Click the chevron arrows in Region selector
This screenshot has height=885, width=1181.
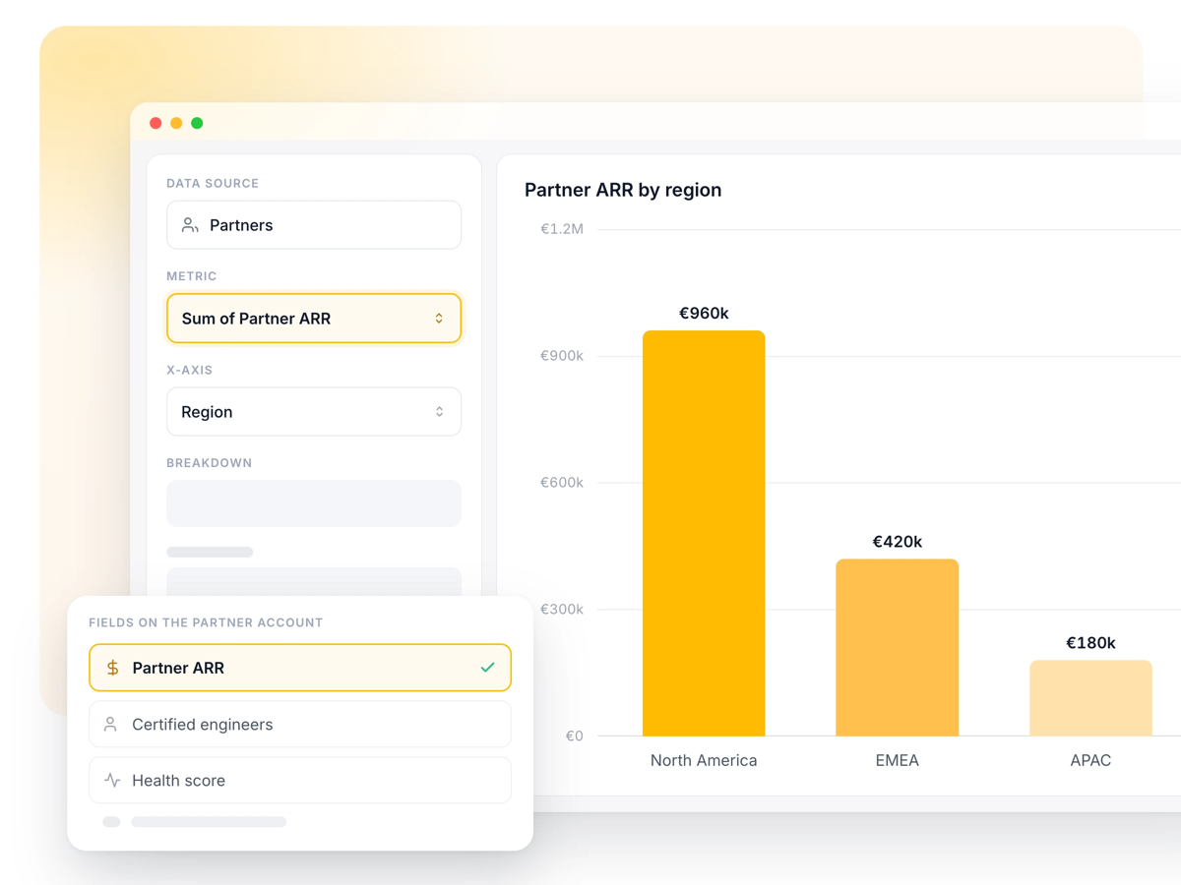[439, 412]
